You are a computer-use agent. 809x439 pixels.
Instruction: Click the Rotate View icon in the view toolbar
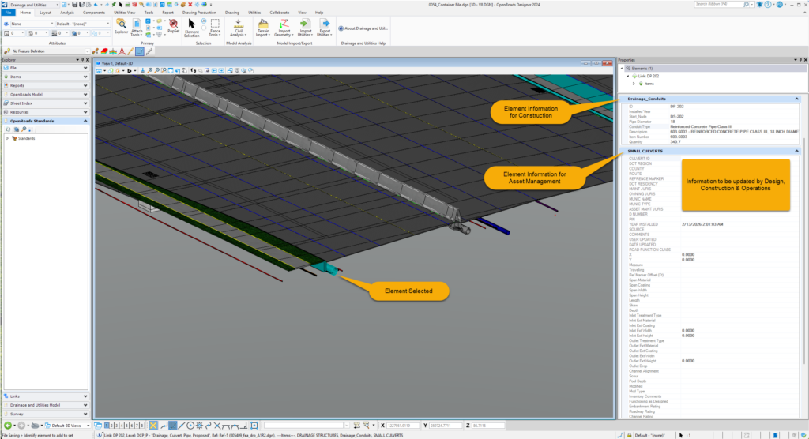pos(178,71)
